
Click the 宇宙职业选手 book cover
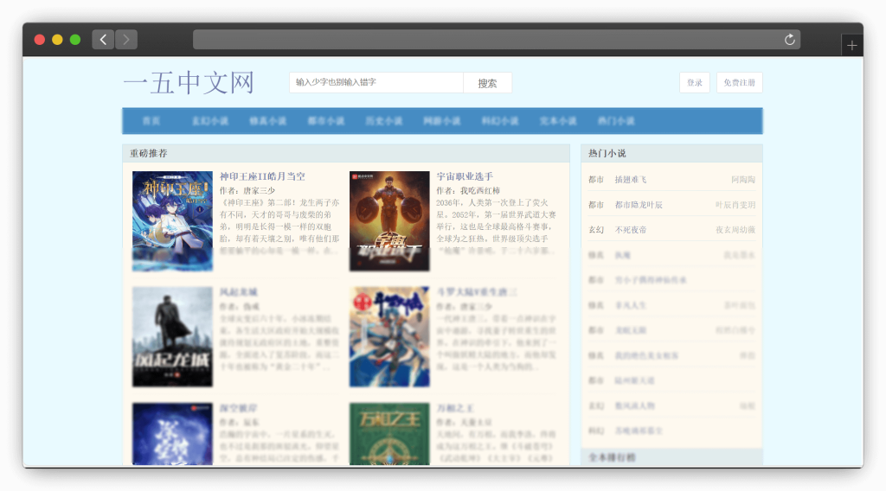(x=389, y=221)
